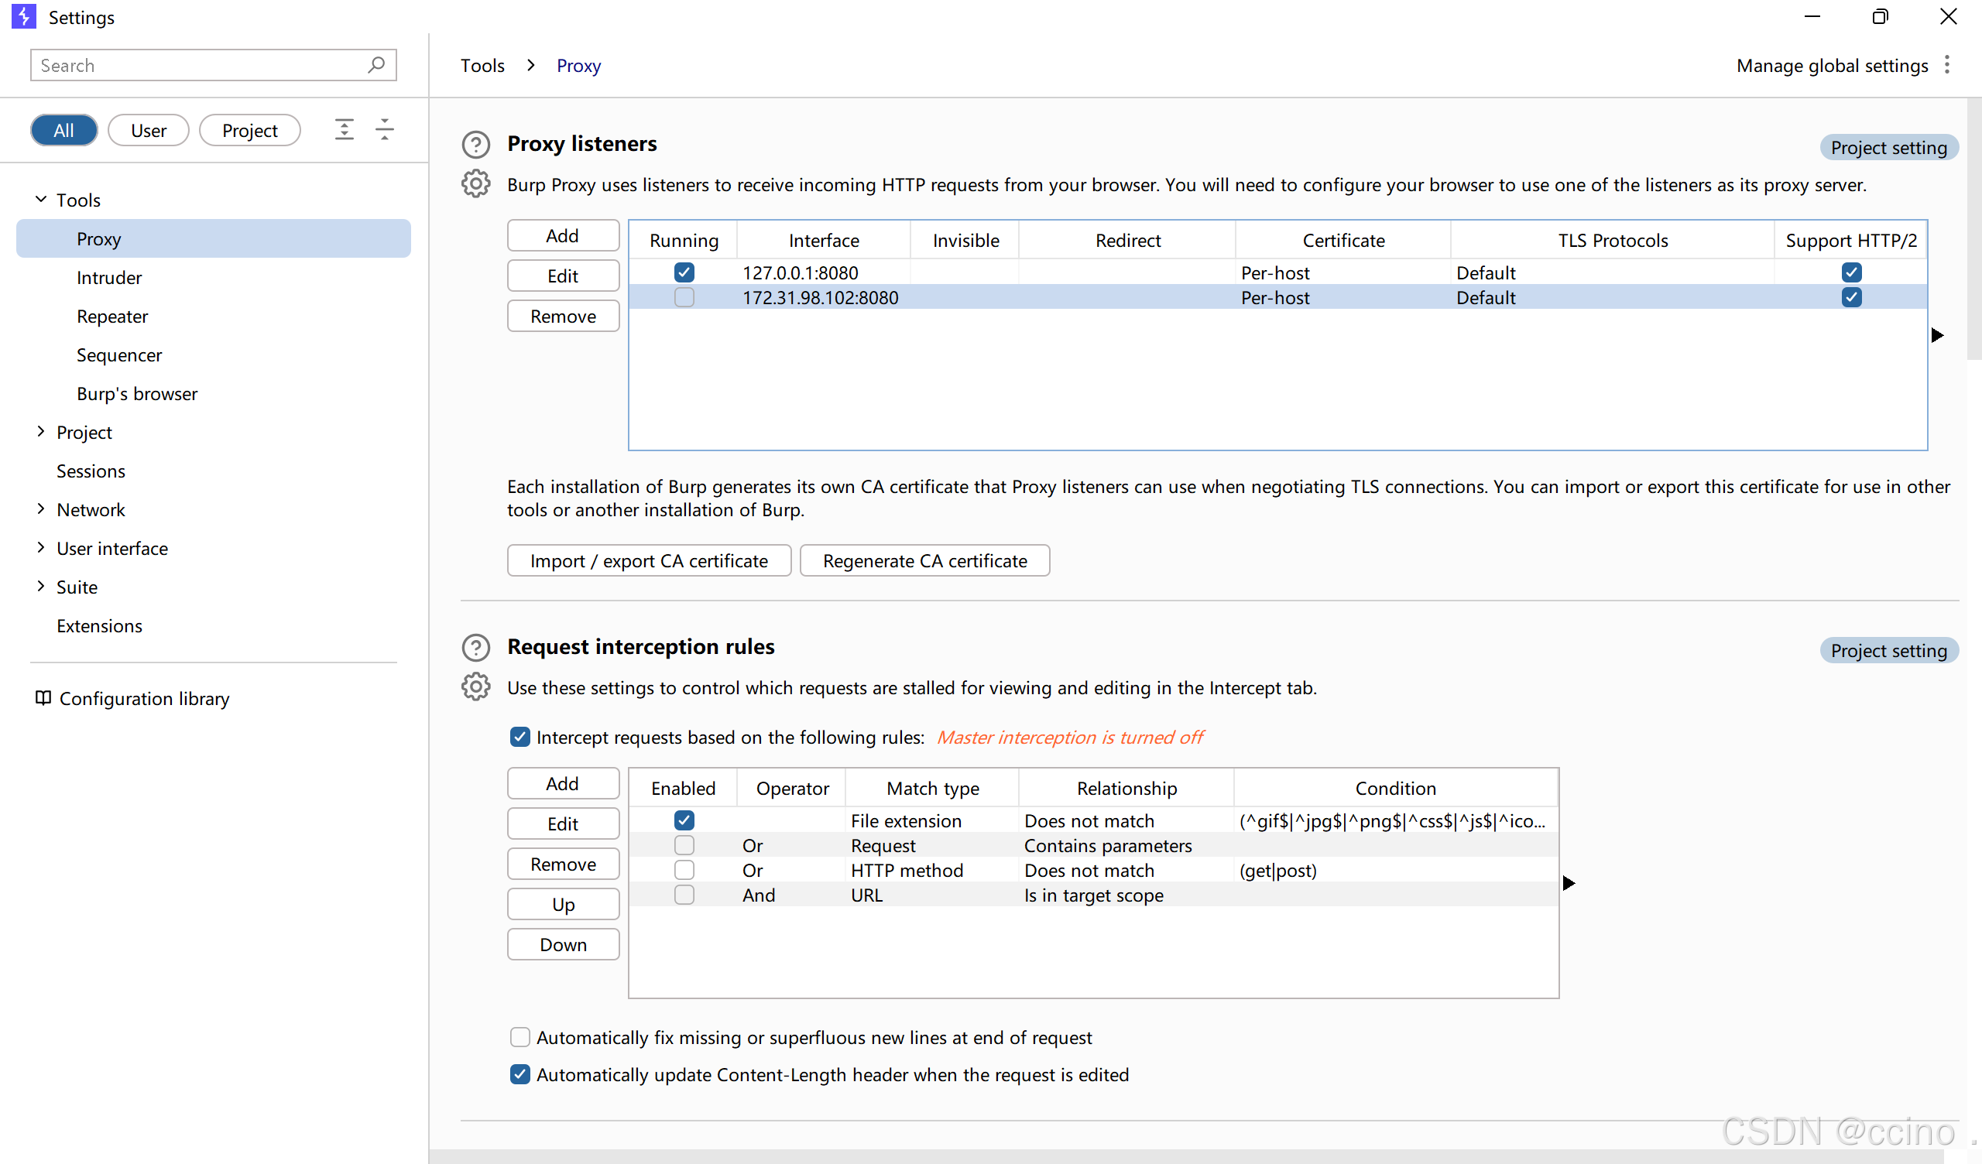Screen dimensions: 1982x1164
Task: Click Import / export CA certificate button
Action: coord(649,561)
